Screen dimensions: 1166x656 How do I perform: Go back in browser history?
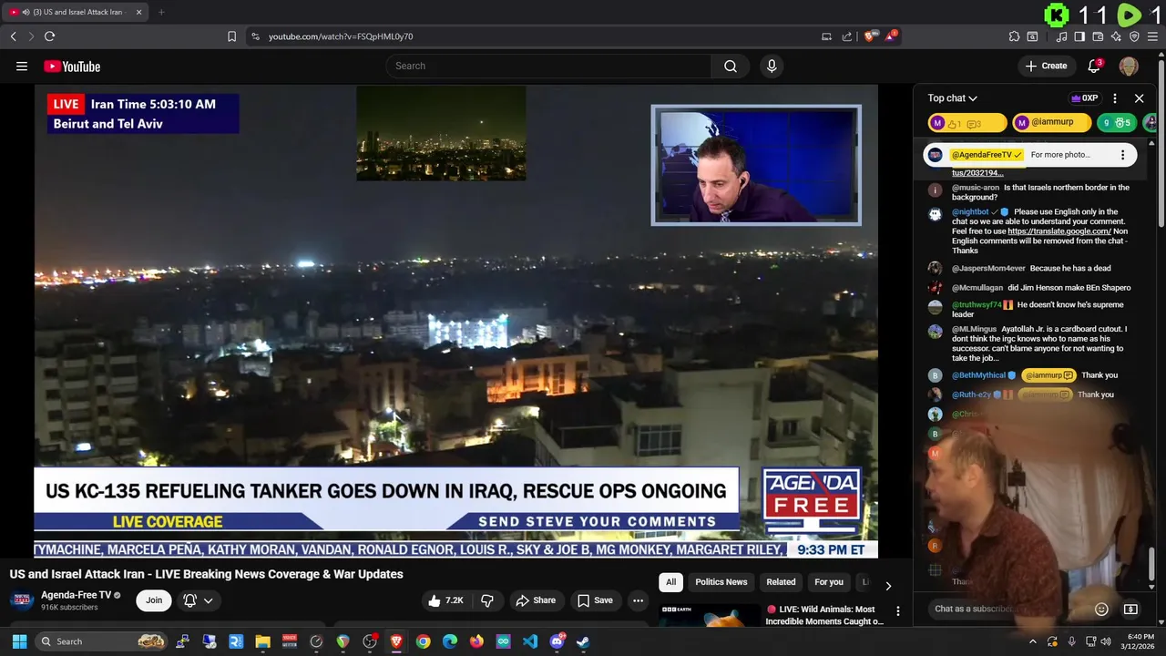14,36
